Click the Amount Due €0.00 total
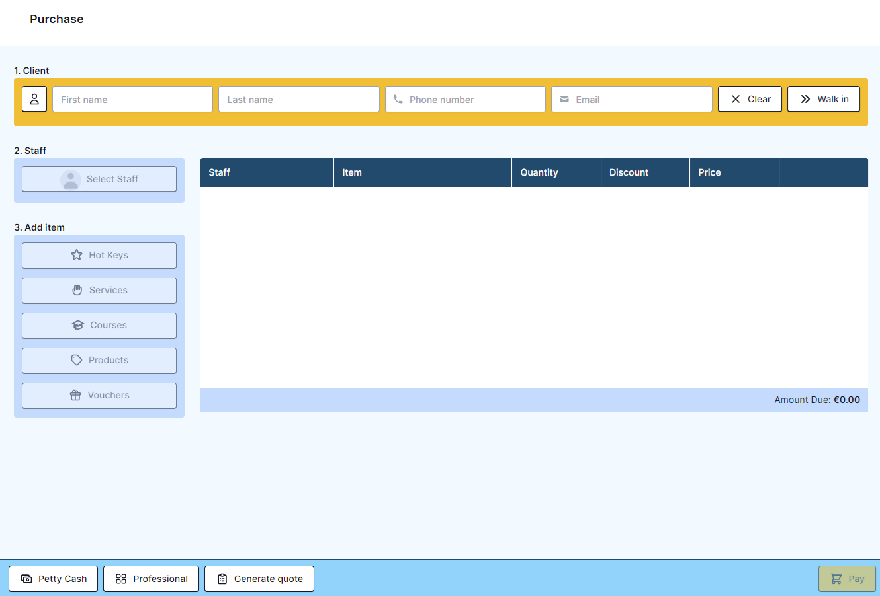Image resolution: width=880 pixels, height=596 pixels. [817, 400]
